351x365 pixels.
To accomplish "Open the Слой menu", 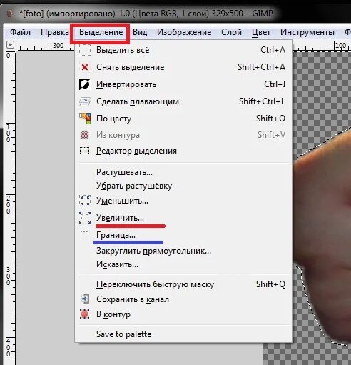I will coord(231,32).
